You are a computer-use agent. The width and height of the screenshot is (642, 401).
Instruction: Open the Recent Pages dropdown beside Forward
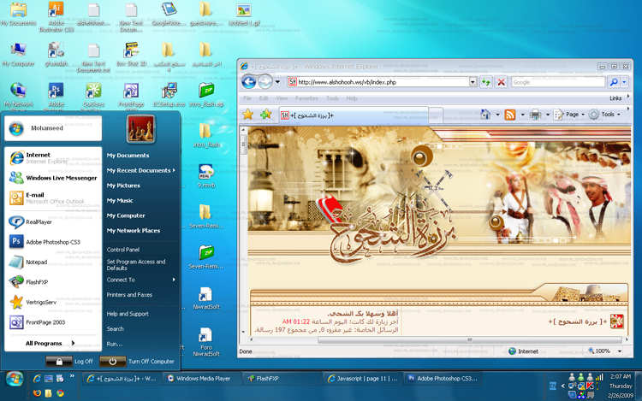(x=277, y=82)
